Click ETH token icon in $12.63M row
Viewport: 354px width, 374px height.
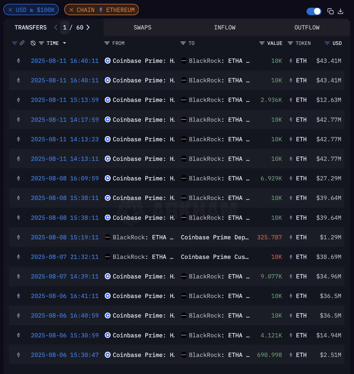click(x=291, y=100)
